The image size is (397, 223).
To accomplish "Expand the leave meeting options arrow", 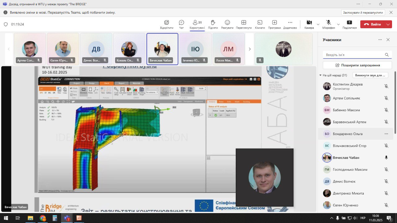I will 388,24.
